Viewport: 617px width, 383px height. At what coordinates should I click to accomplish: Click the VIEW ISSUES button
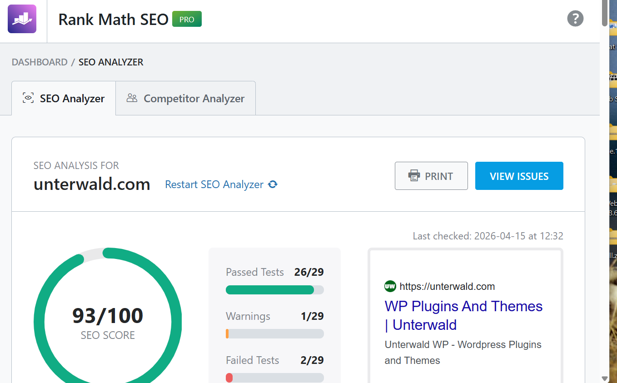coord(519,176)
